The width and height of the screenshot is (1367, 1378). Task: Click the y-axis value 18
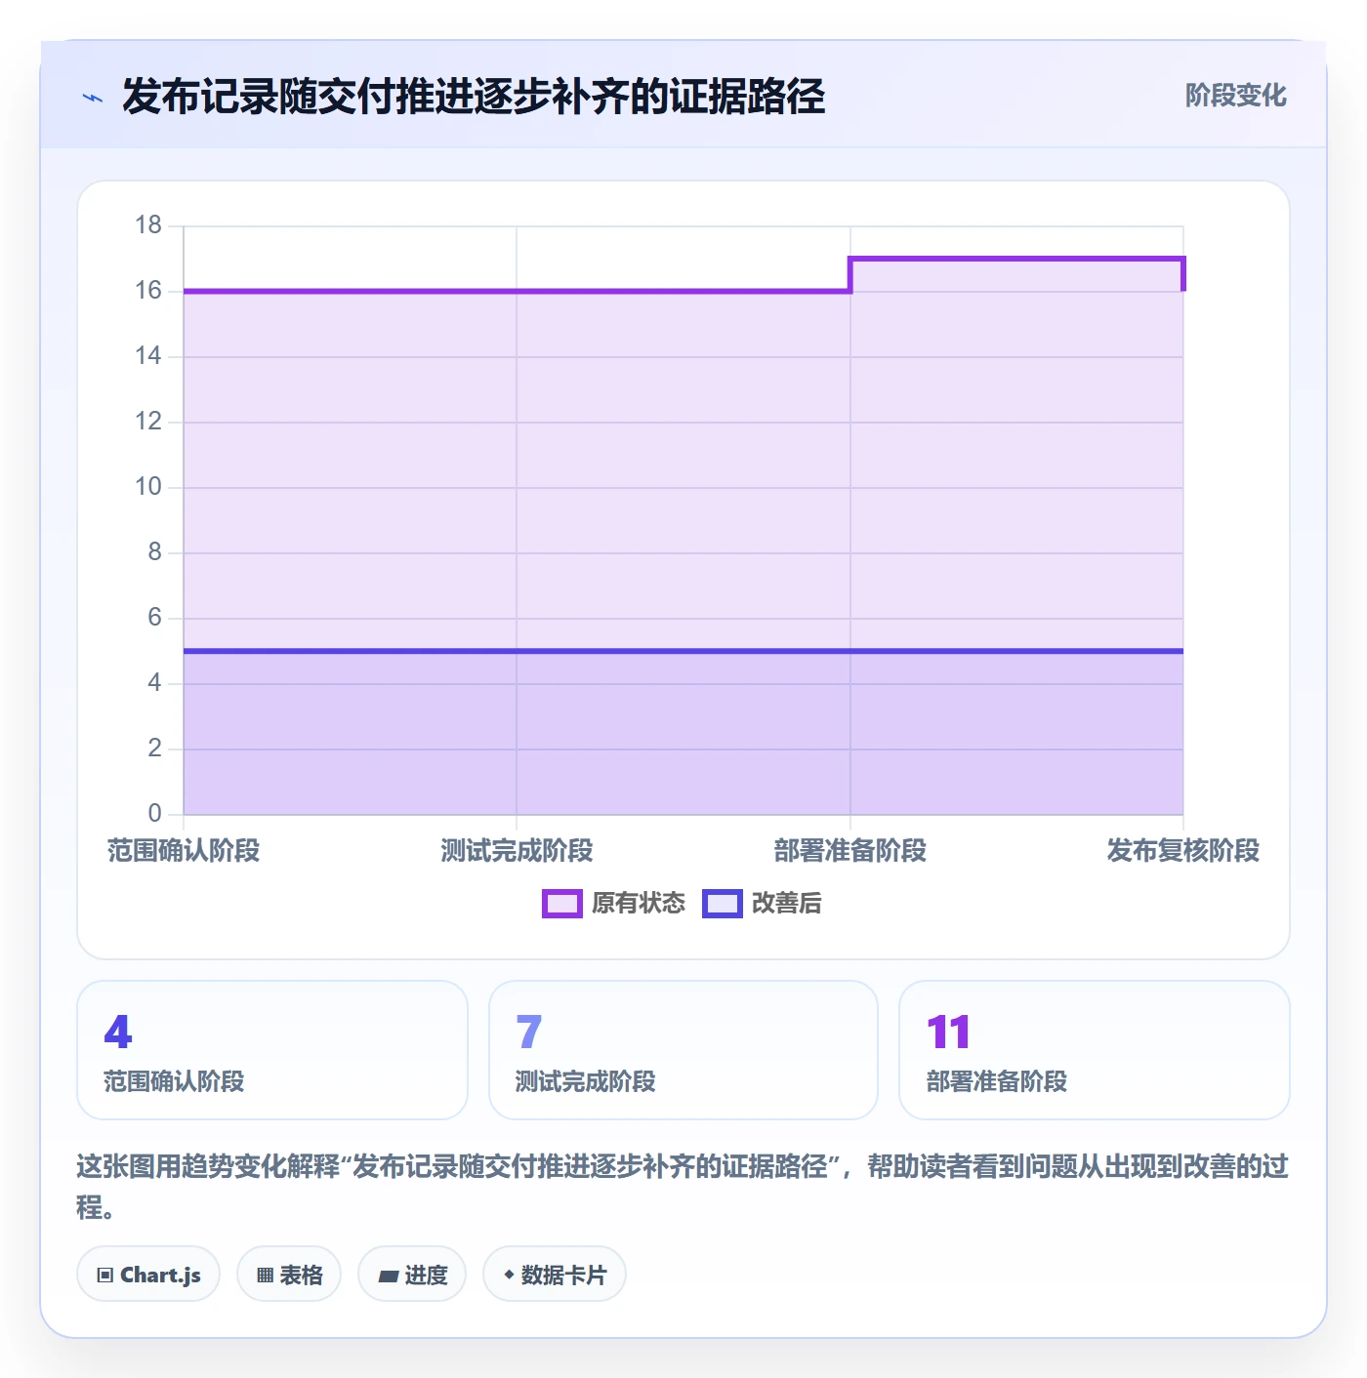tap(148, 225)
